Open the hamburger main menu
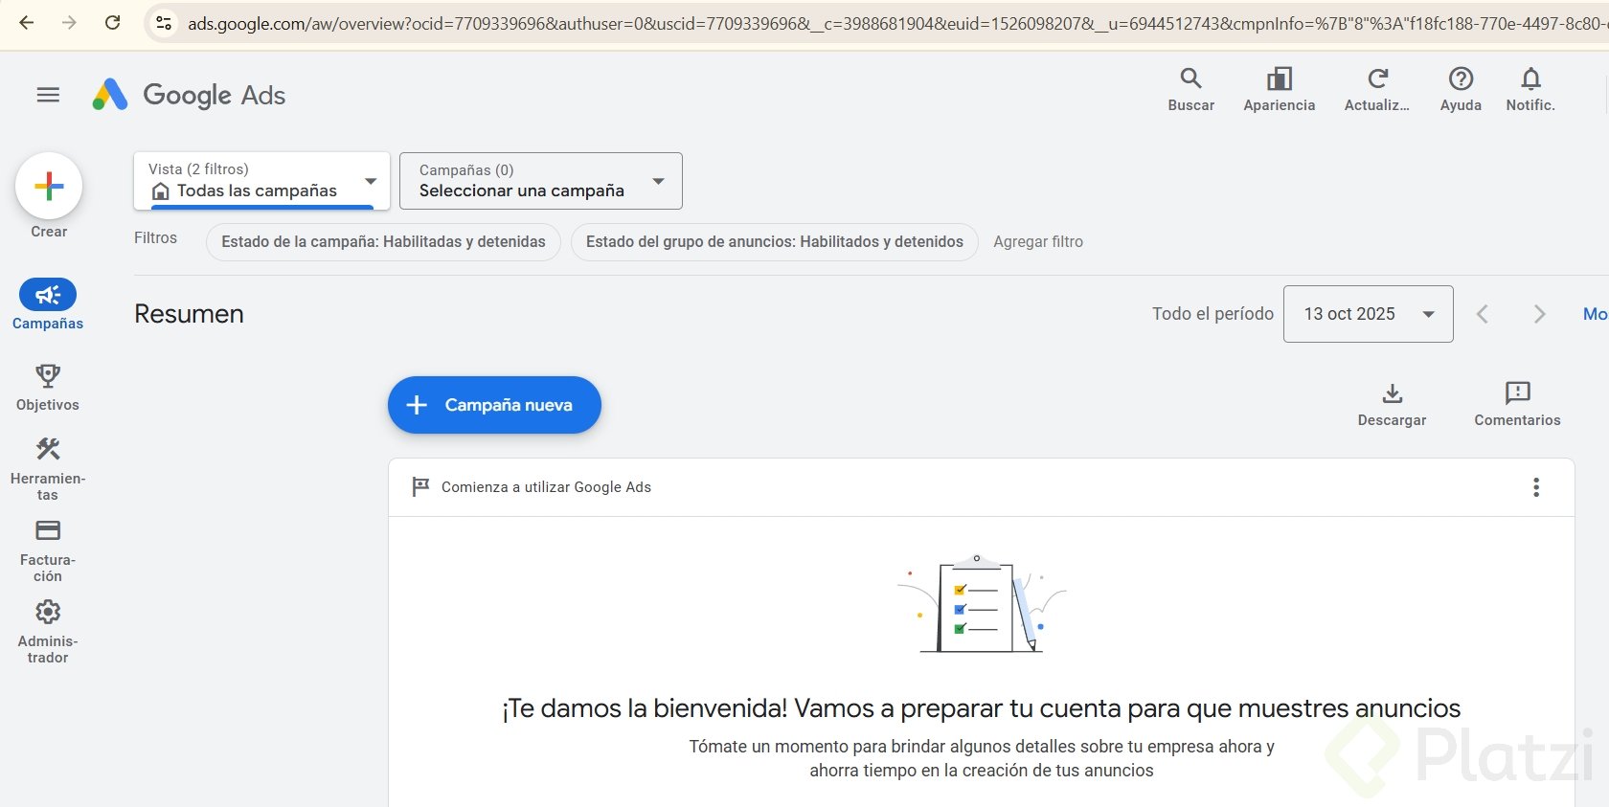1609x807 pixels. (48, 95)
